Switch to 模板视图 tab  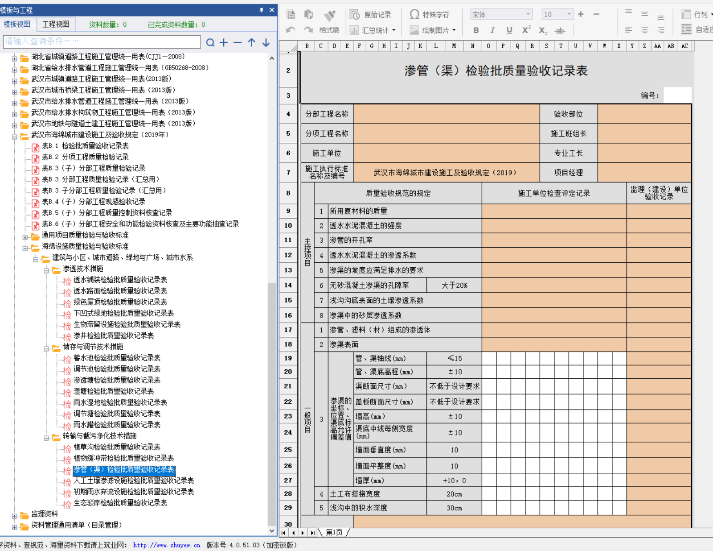click(17, 24)
